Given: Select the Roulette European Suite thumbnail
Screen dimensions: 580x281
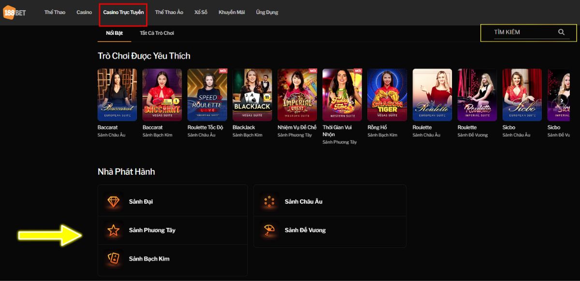Looking at the screenshot, I should pyautogui.click(x=432, y=95).
